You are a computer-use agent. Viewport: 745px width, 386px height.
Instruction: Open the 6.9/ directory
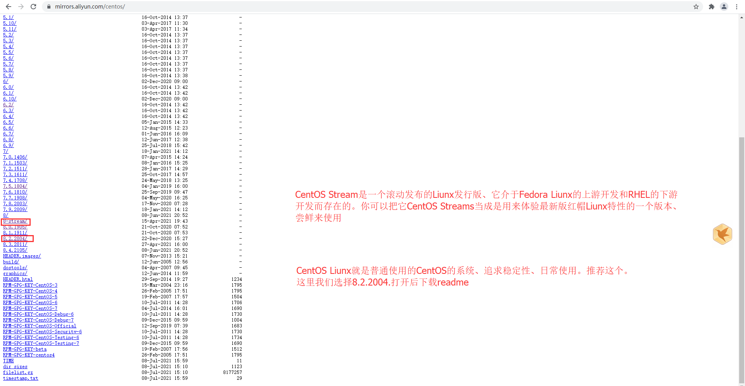[8, 145]
